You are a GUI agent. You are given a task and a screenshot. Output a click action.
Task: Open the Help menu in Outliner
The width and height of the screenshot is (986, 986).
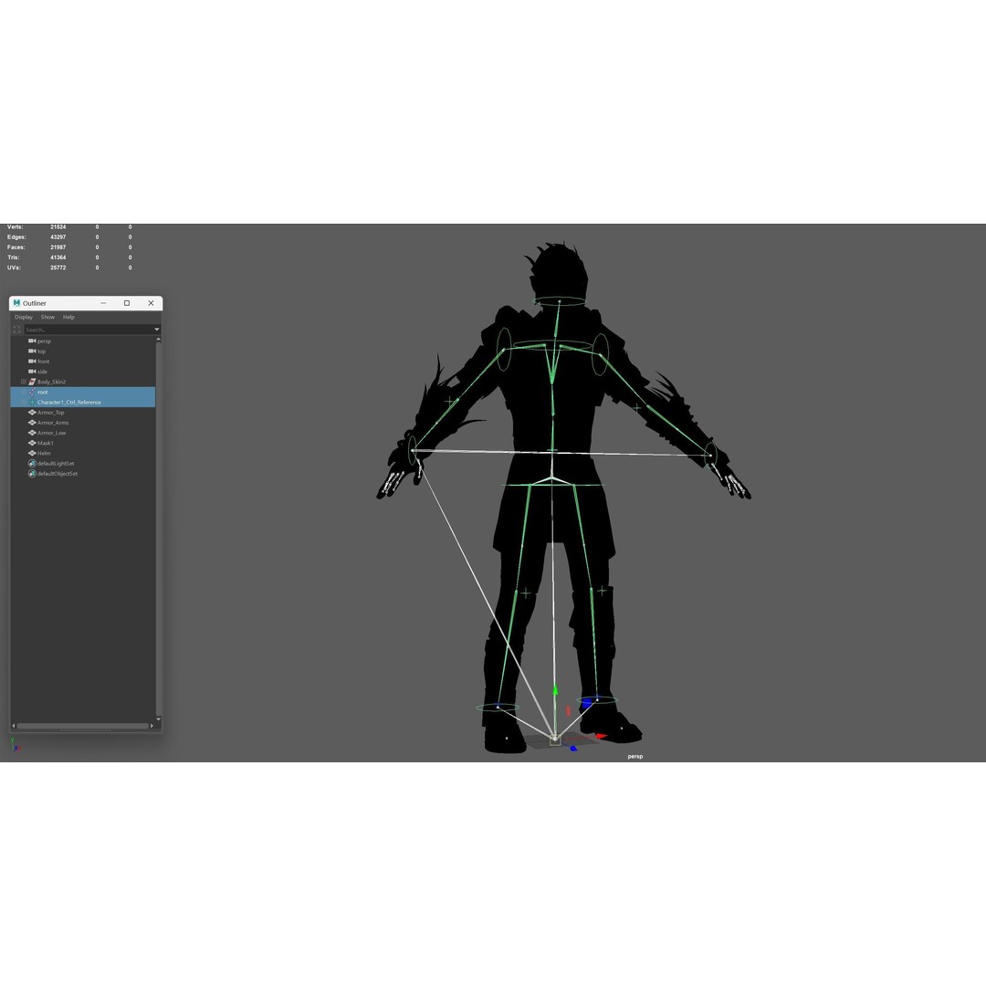[68, 317]
